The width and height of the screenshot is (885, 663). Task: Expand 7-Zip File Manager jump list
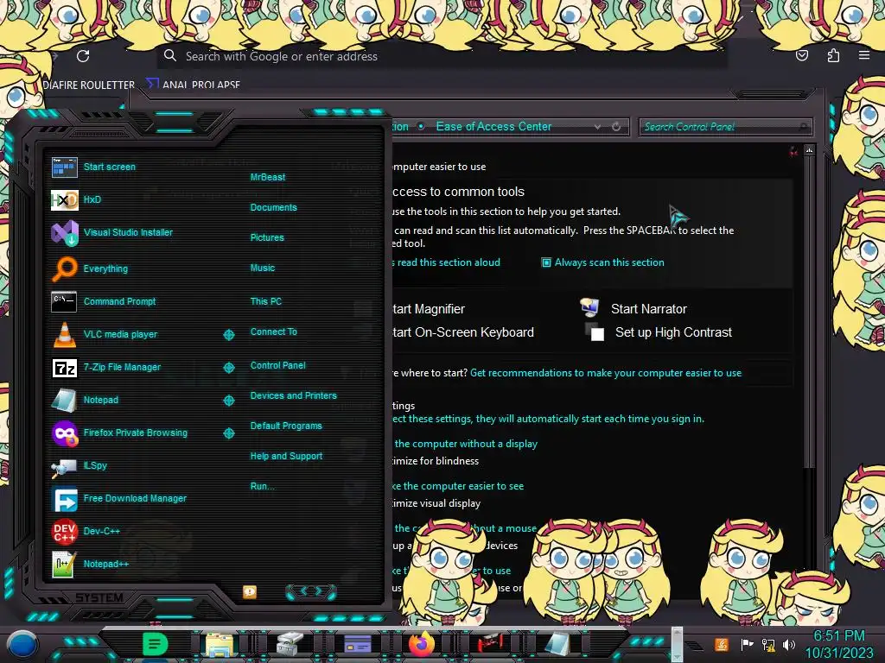tap(228, 368)
